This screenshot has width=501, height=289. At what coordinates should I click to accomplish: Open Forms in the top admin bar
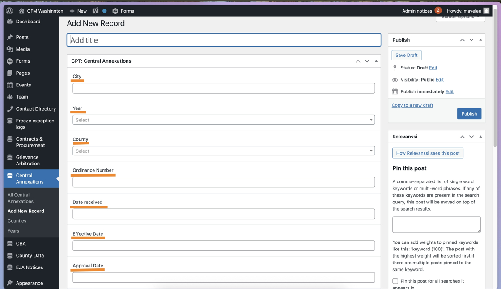point(123,11)
